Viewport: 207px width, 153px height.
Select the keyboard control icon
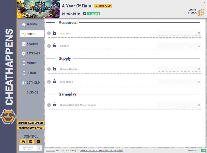[38, 141]
